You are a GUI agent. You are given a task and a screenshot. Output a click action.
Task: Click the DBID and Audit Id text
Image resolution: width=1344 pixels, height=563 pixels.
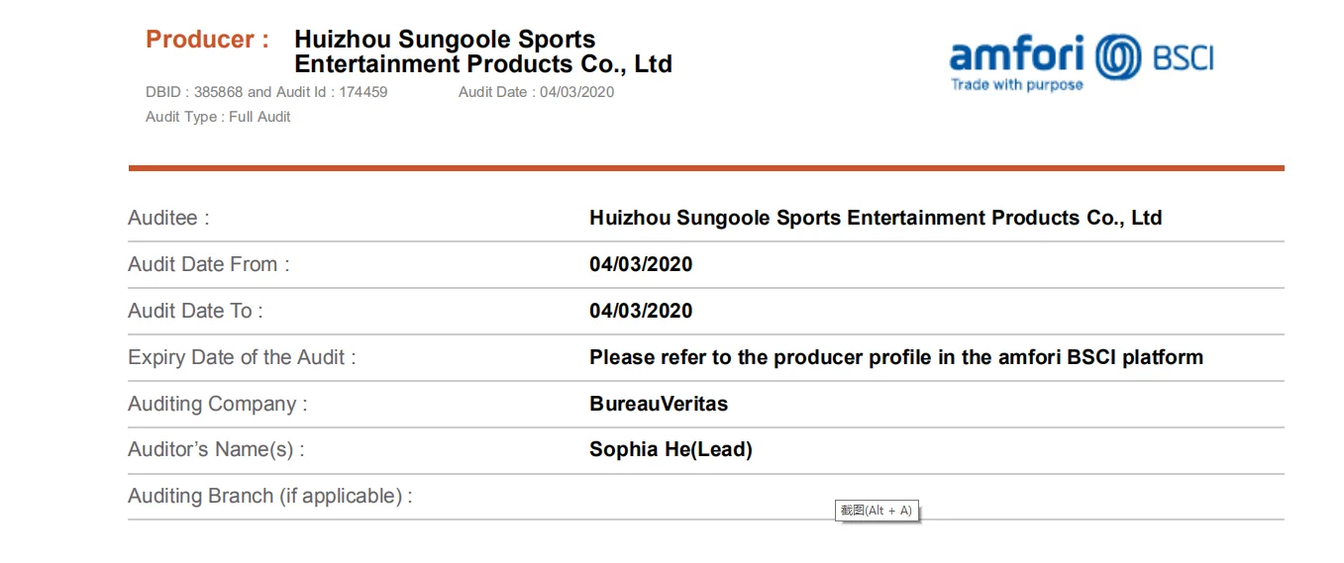[x=266, y=92]
